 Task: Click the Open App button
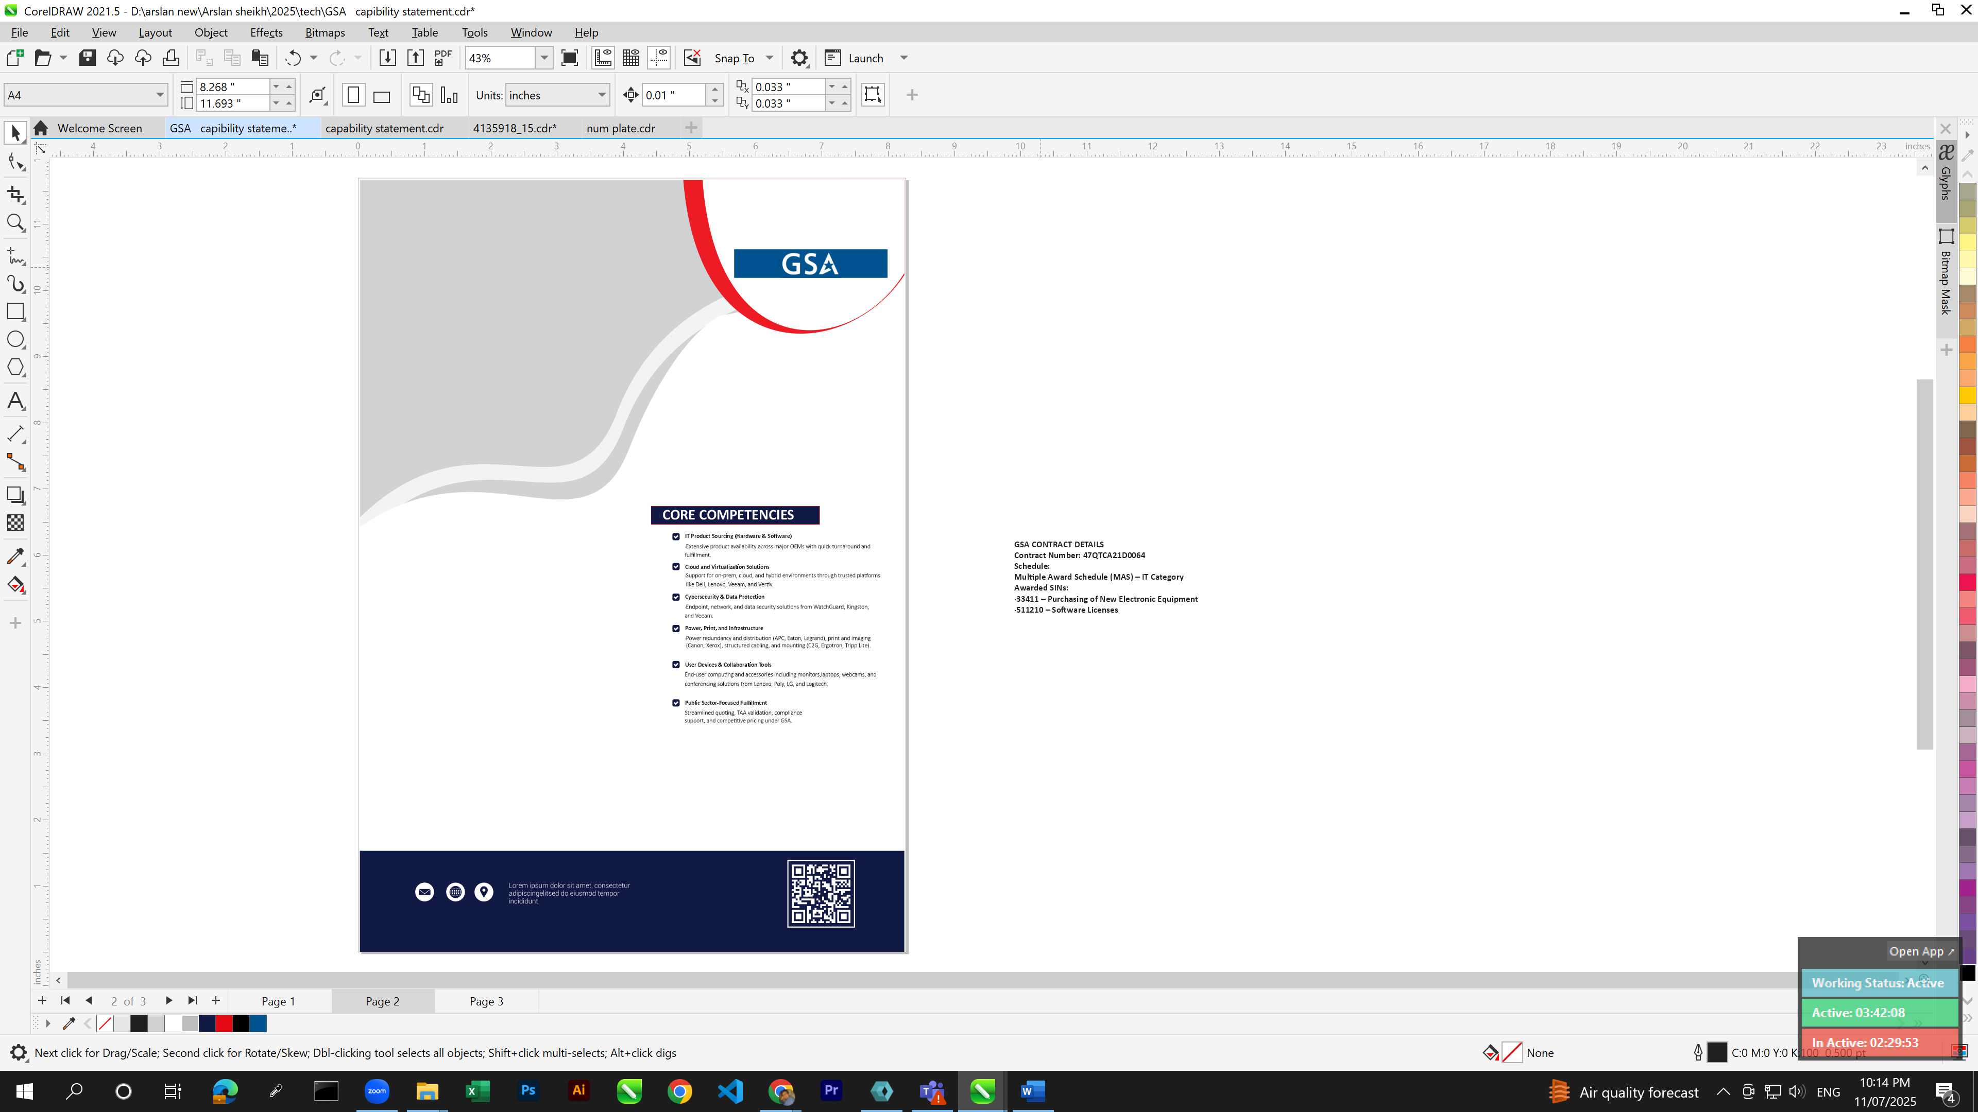point(1922,951)
